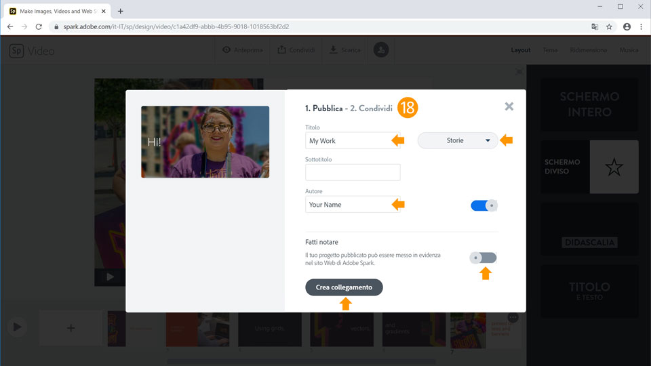651x366 pixels.
Task: Enable the Fatti notare toggle
Action: tap(484, 258)
